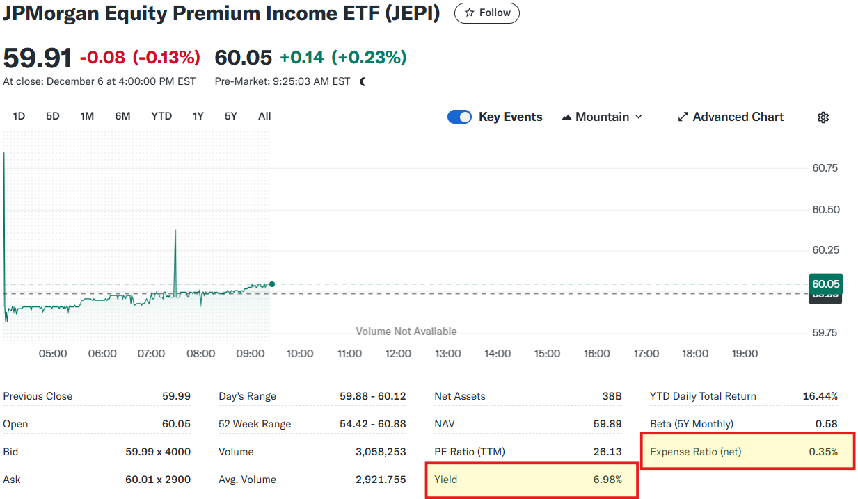Open the Advanced Chart link
Viewport: 858px width, 499px height.
click(x=731, y=117)
